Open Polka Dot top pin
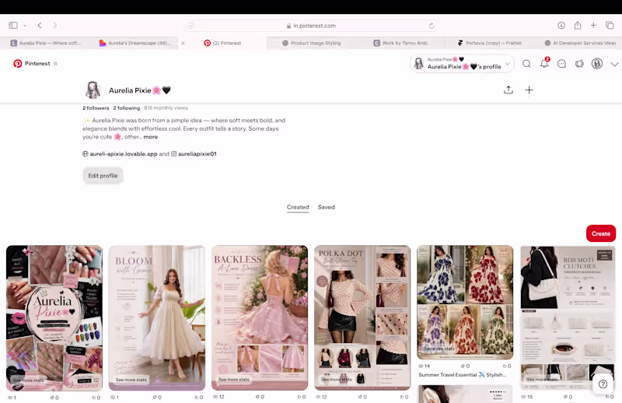 click(362, 318)
